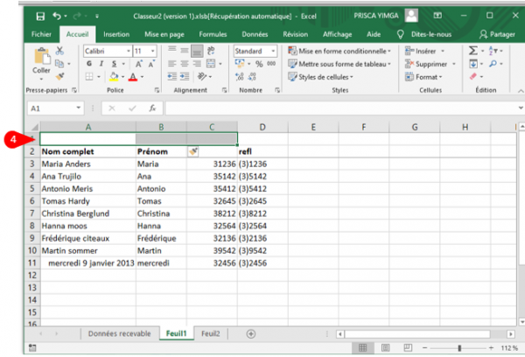Click the Sort and filter icon
The height and width of the screenshot is (357, 525).
(x=493, y=51)
